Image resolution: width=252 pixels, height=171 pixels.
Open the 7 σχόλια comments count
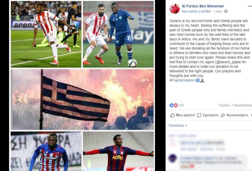pyautogui.click(x=224, y=105)
